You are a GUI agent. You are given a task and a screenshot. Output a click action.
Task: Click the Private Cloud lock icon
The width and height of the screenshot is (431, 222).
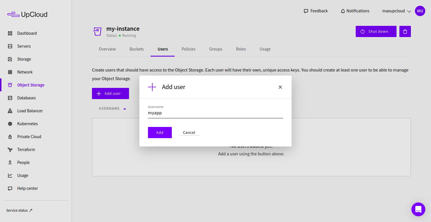(x=10, y=137)
